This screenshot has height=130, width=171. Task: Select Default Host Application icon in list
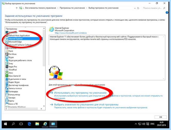coord(7,35)
